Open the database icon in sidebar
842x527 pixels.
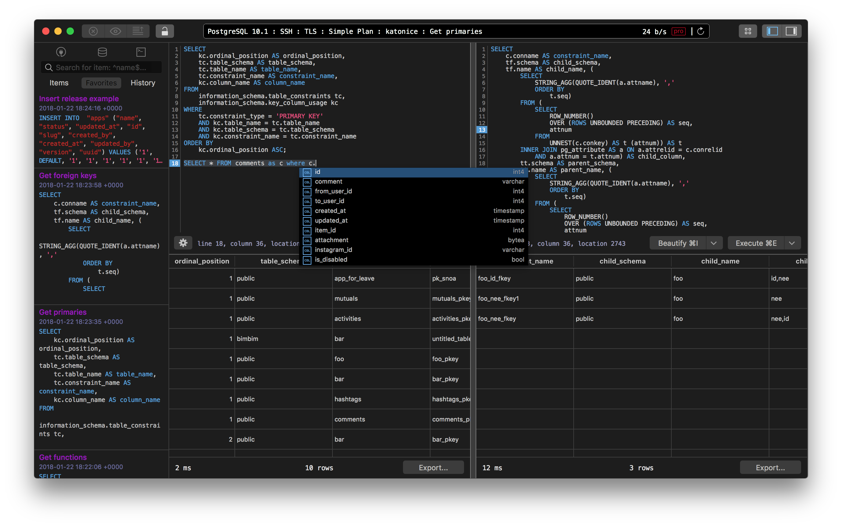tap(102, 52)
